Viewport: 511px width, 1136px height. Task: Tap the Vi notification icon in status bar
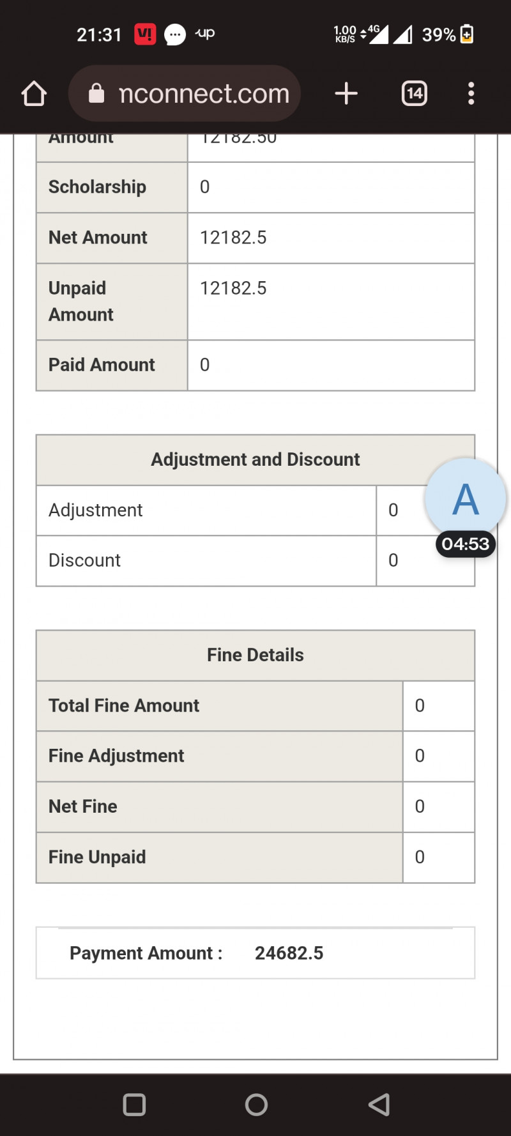(145, 34)
